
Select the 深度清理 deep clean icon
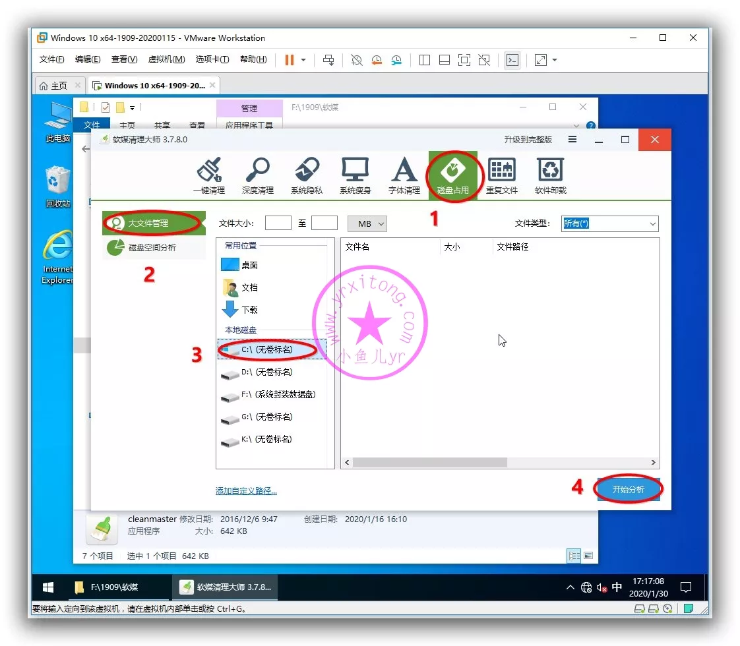pyautogui.click(x=257, y=175)
